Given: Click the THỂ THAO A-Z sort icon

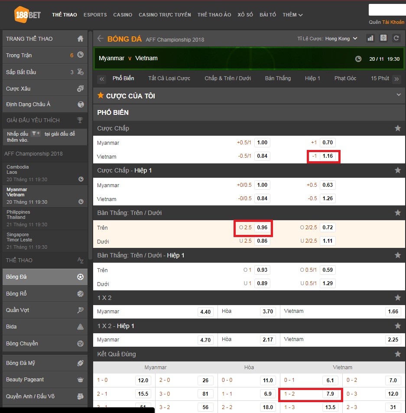Looking at the screenshot, I should coord(80,260).
